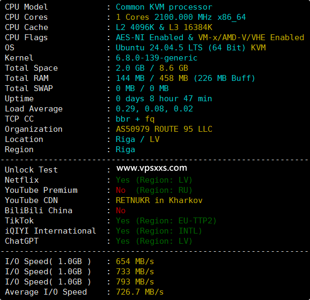Click the Average I/O Speed value
This screenshot has width=310, height=300.
[x=140, y=292]
